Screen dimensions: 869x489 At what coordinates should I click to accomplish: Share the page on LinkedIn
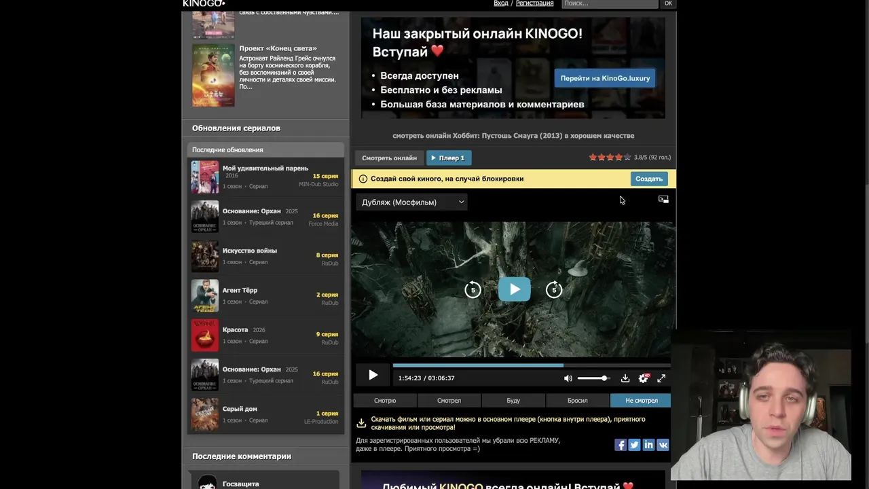[648, 445]
